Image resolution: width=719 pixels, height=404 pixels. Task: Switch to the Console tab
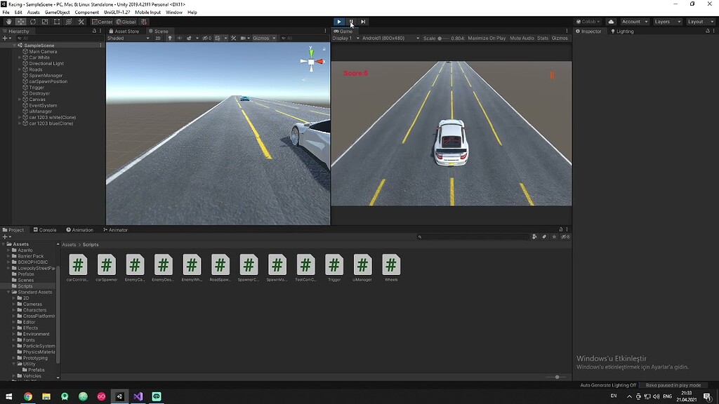coord(44,229)
